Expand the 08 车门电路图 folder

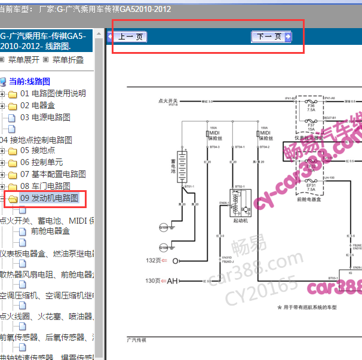click(x=2, y=187)
